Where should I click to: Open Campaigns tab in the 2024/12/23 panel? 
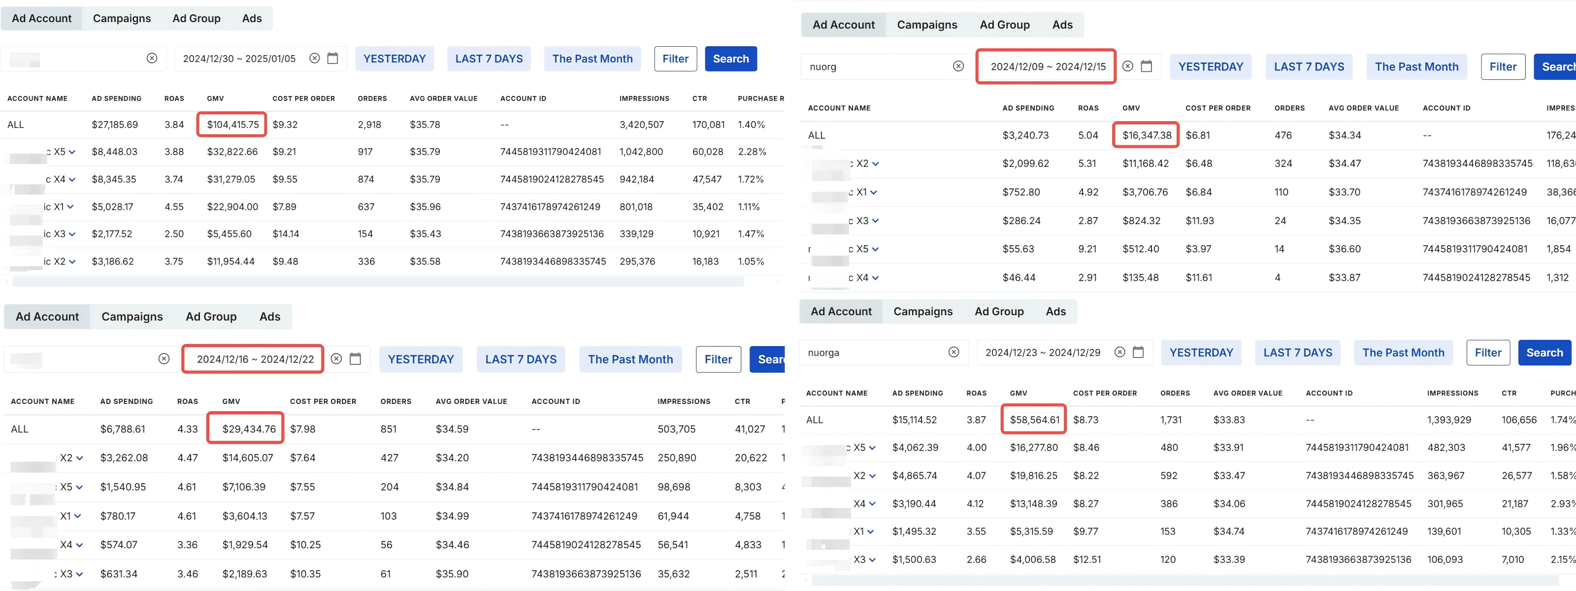point(922,311)
